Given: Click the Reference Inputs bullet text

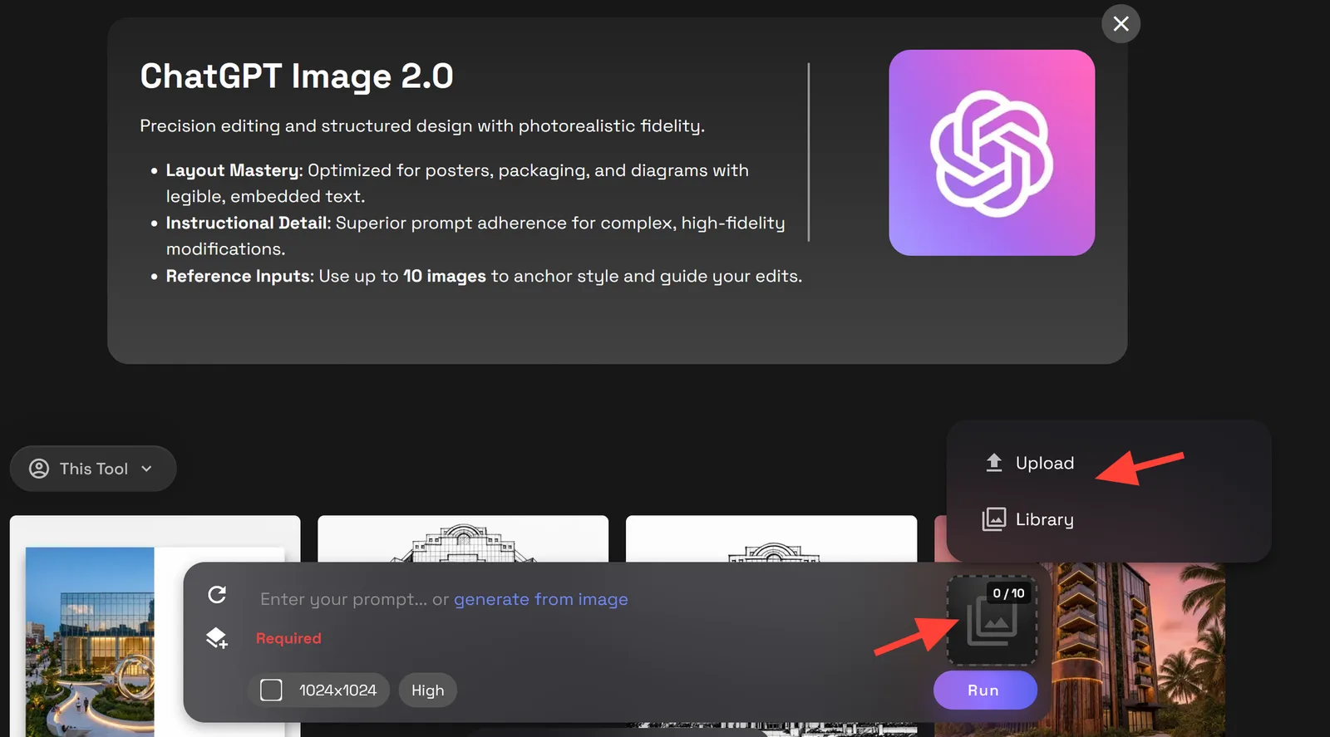Looking at the screenshot, I should point(484,276).
